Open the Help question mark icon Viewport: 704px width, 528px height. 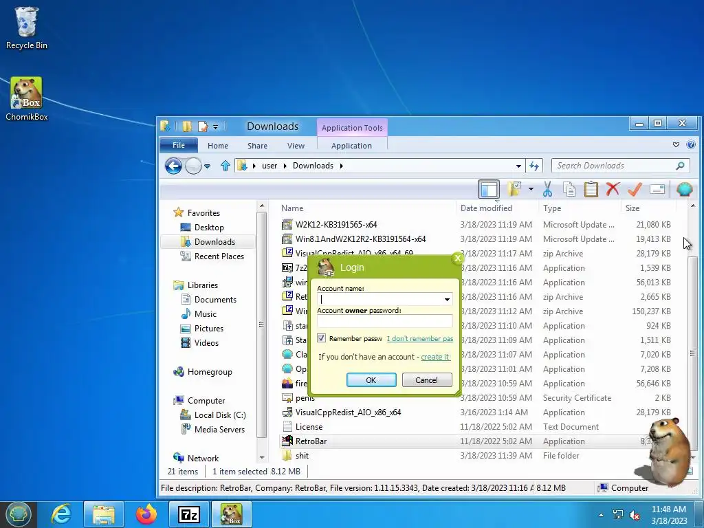(691, 144)
